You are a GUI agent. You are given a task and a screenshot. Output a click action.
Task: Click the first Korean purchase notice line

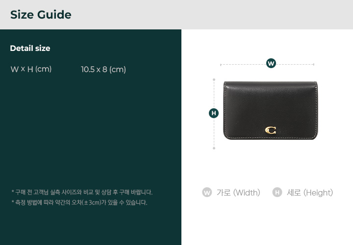tap(82, 193)
